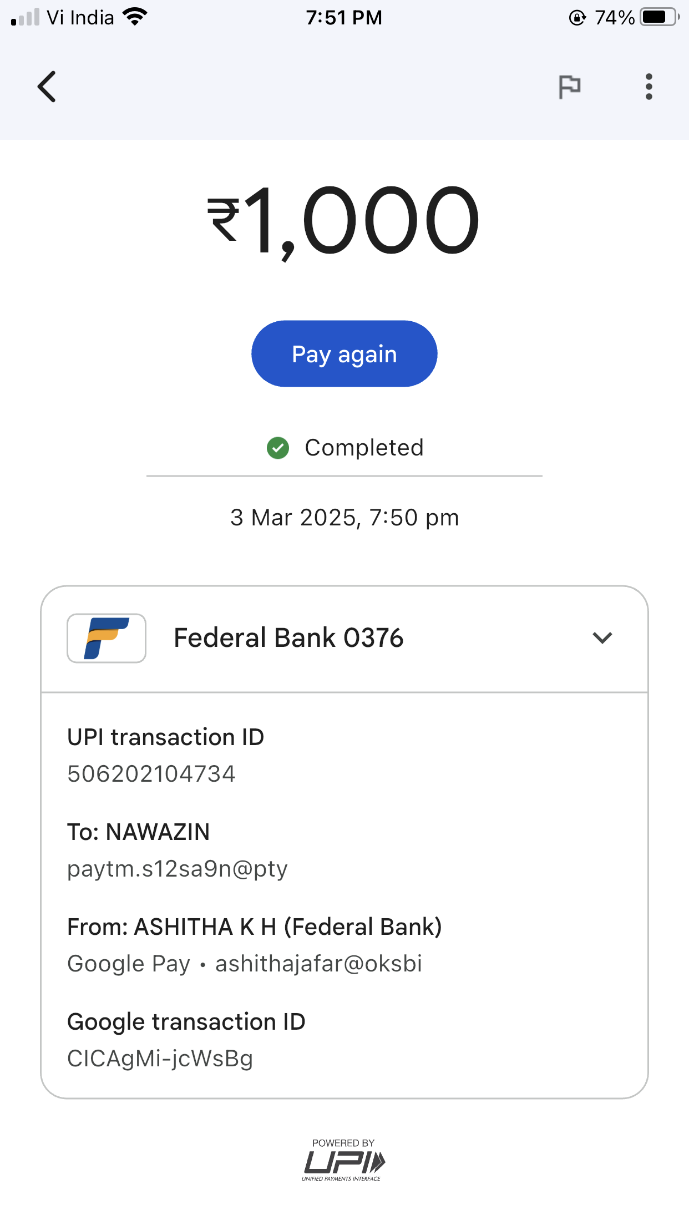Tap Google transaction ID CICAgMi-jcWsBg

point(160,1059)
